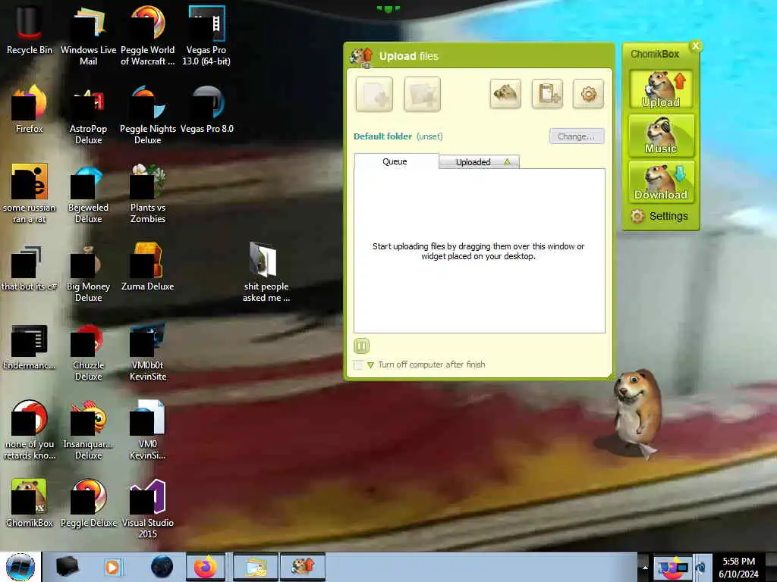The height and width of the screenshot is (582, 777).
Task: Open the media player taskbar icon
Action: (113, 567)
